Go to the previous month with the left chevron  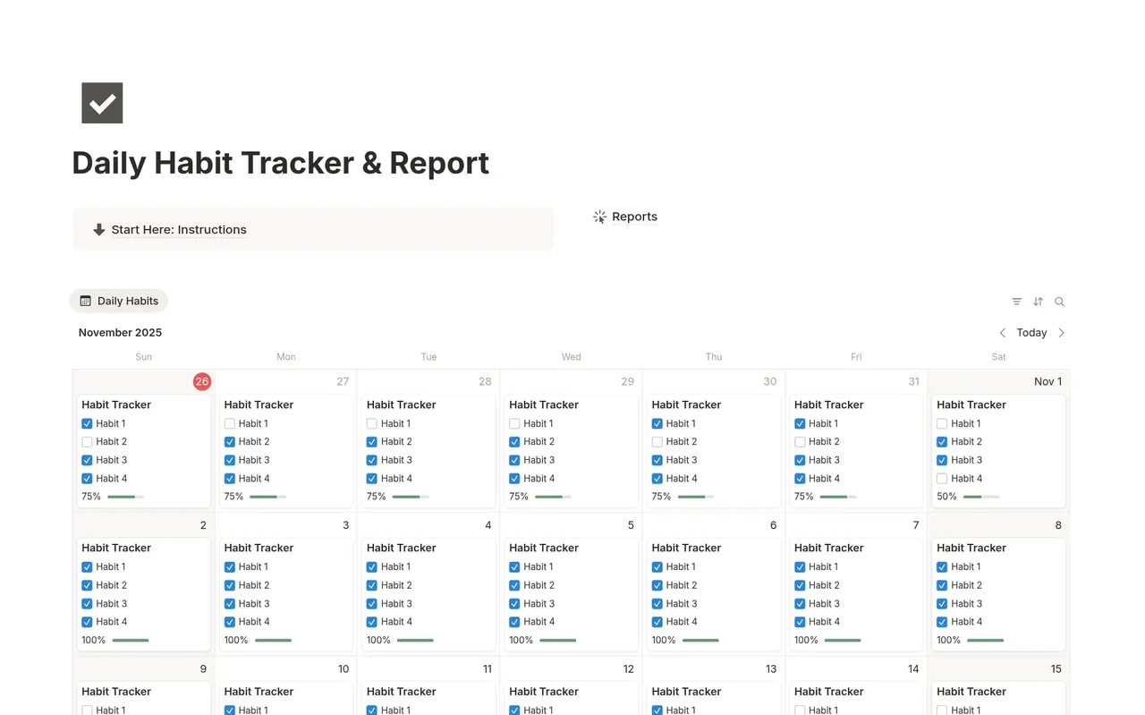[1003, 333]
